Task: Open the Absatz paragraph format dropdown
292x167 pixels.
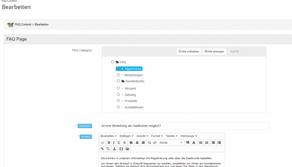Action: [x=171, y=143]
